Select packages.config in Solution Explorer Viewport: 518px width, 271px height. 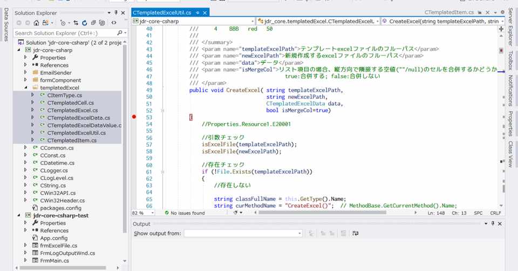[61, 208]
